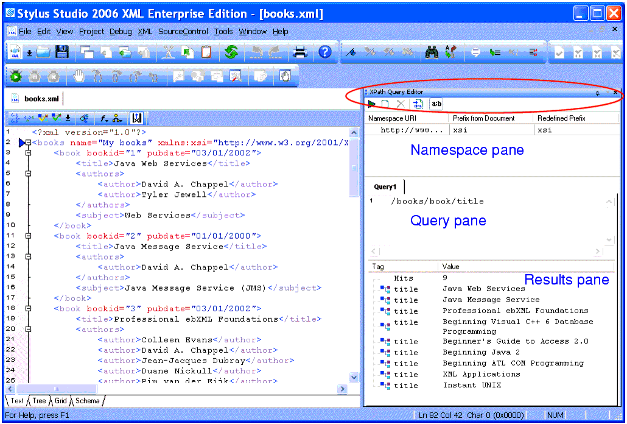Collapse the root books element on line 2
The height and width of the screenshot is (424, 627).
click(x=28, y=143)
